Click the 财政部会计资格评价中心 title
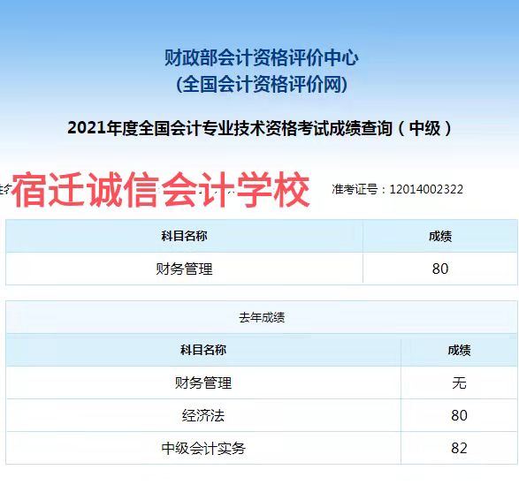Screen dimensions: 519x500 [x=262, y=58]
